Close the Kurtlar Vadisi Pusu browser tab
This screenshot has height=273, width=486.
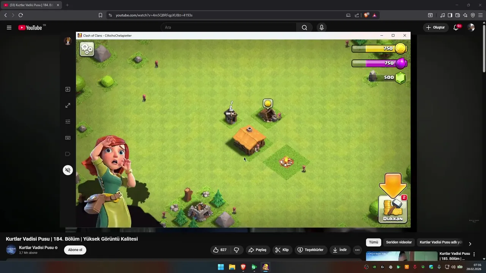click(x=58, y=5)
